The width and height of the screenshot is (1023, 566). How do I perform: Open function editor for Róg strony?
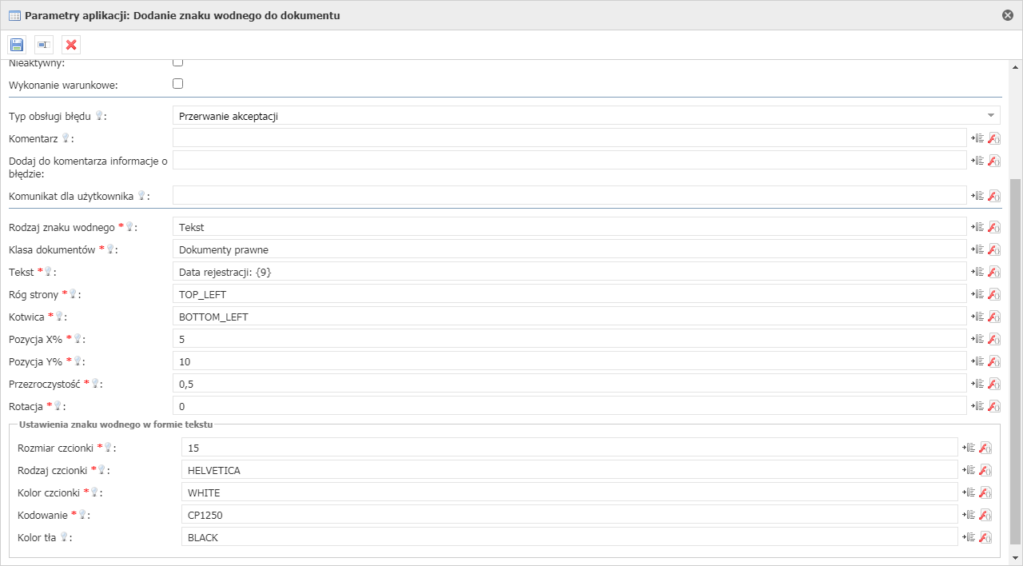coord(994,294)
